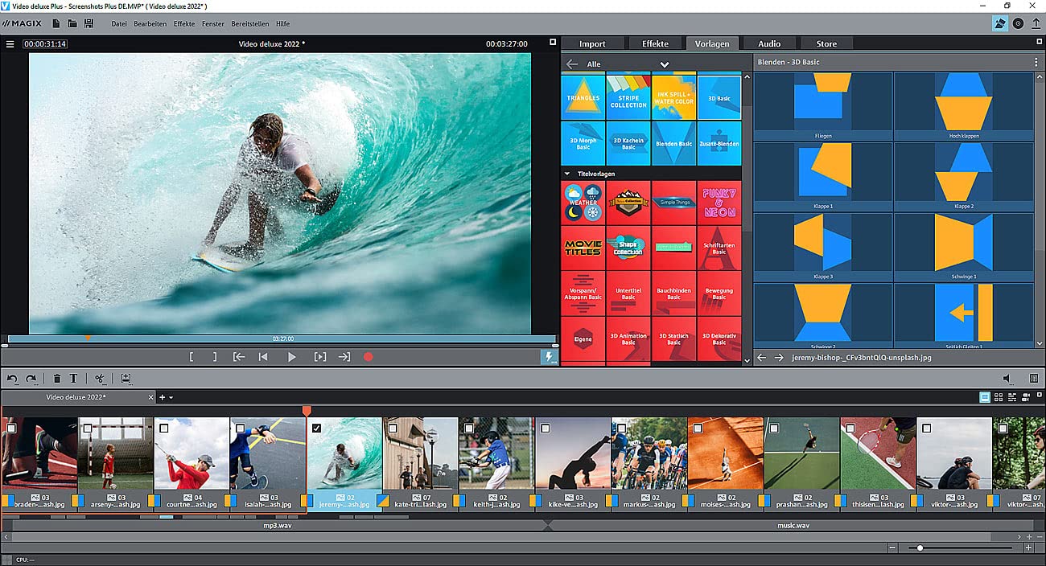Save the project with the floppy disk icon
The height and width of the screenshot is (566, 1046).
[x=89, y=23]
